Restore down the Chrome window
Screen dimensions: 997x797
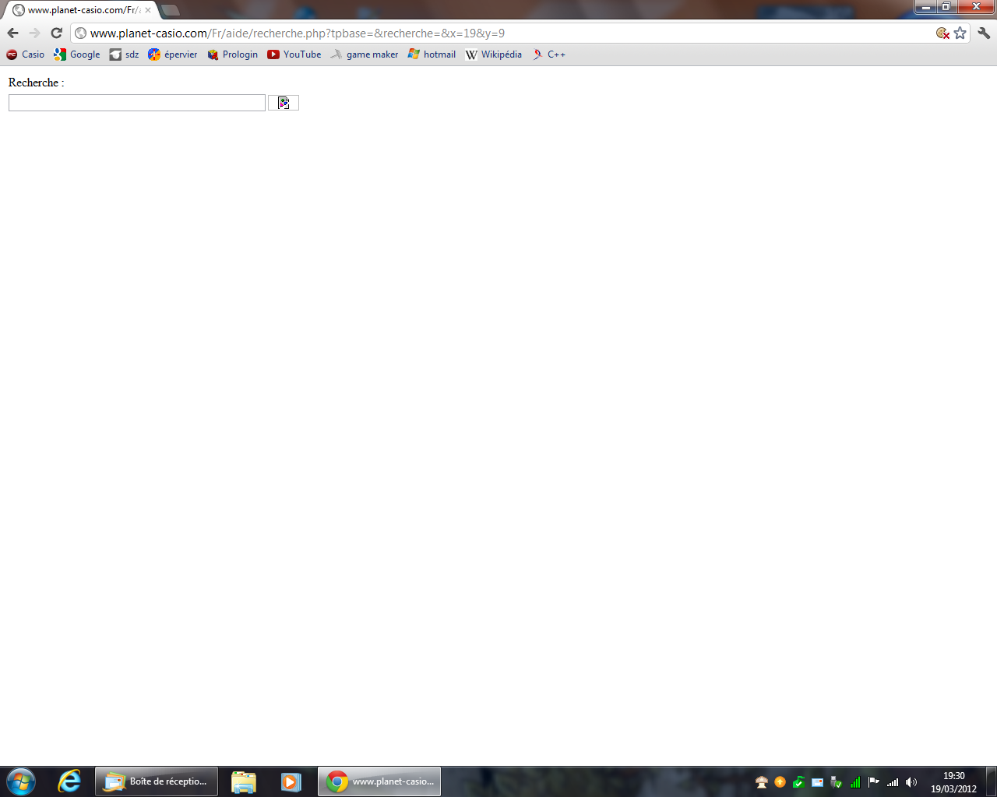pos(946,6)
